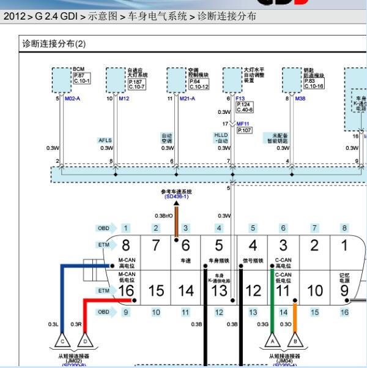This screenshot has height=368, width=367.
Task: Select the 钥匙防盗模块 module box
Action: coord(292,80)
